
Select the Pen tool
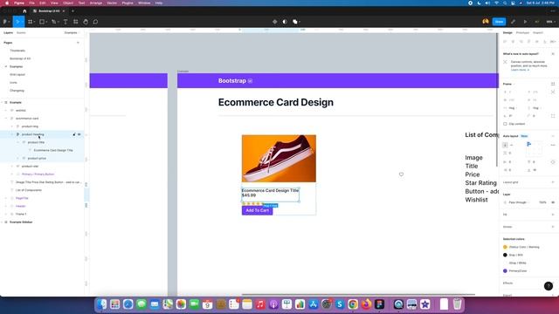pos(53,22)
